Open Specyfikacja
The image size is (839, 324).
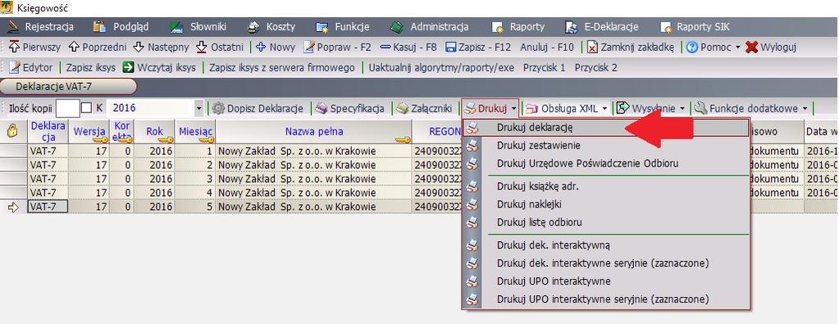tap(349, 108)
